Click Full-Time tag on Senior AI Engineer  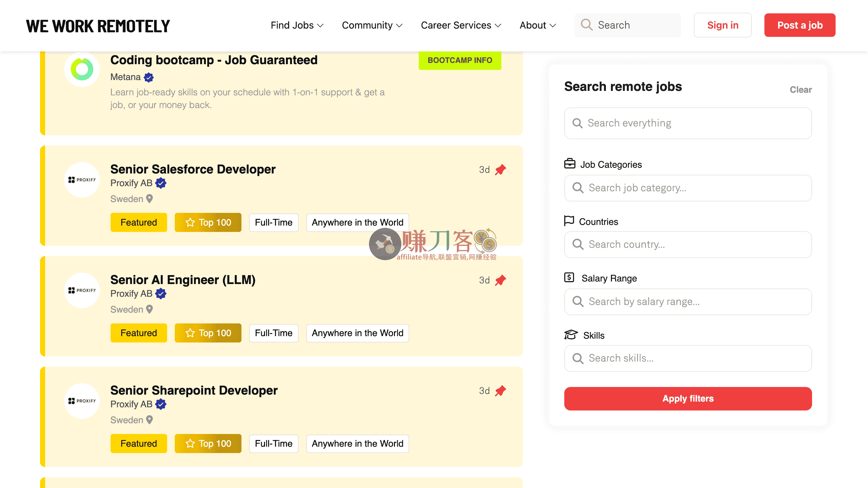[274, 333]
